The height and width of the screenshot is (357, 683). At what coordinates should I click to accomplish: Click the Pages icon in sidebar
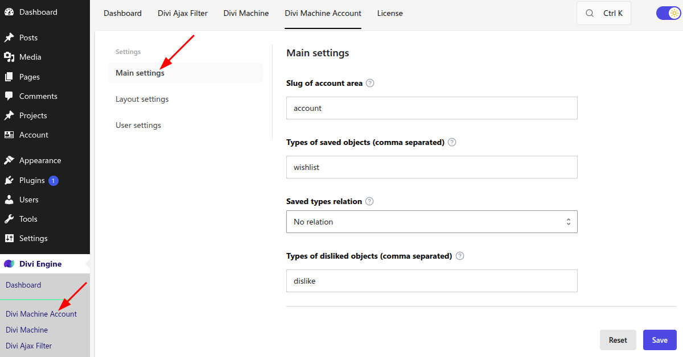[x=9, y=77]
